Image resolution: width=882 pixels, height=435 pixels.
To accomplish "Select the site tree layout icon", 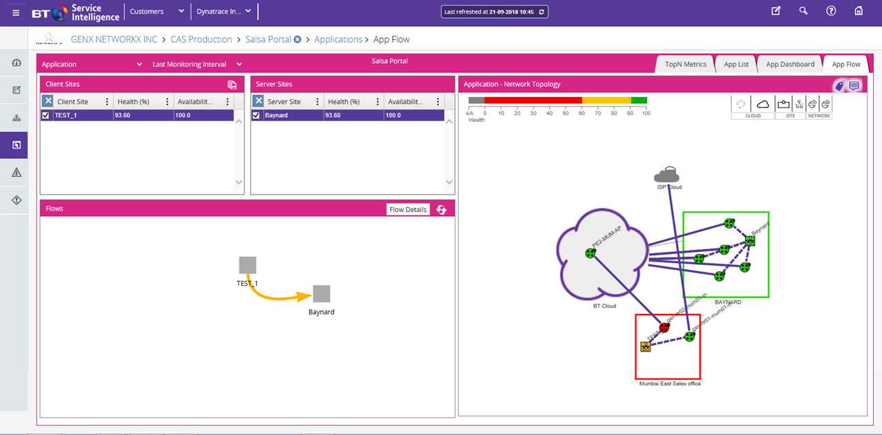I will point(799,104).
